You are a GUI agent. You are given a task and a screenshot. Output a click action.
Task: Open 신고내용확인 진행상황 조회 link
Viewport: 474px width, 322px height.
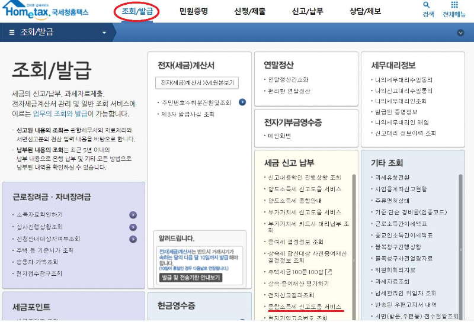click(x=305, y=178)
